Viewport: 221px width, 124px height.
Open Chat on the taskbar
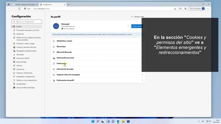(x=113, y=121)
